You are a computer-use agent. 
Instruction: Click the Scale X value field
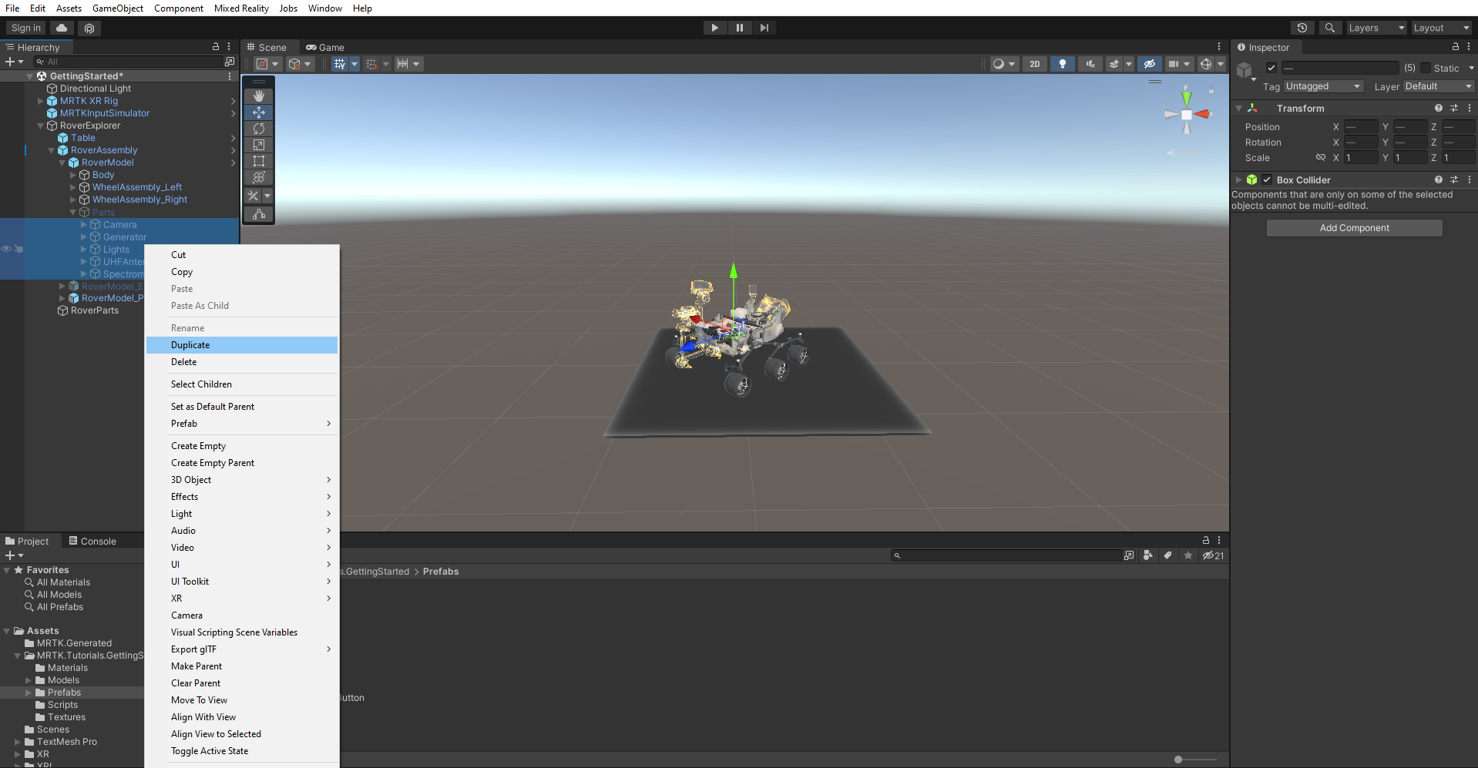(1361, 157)
